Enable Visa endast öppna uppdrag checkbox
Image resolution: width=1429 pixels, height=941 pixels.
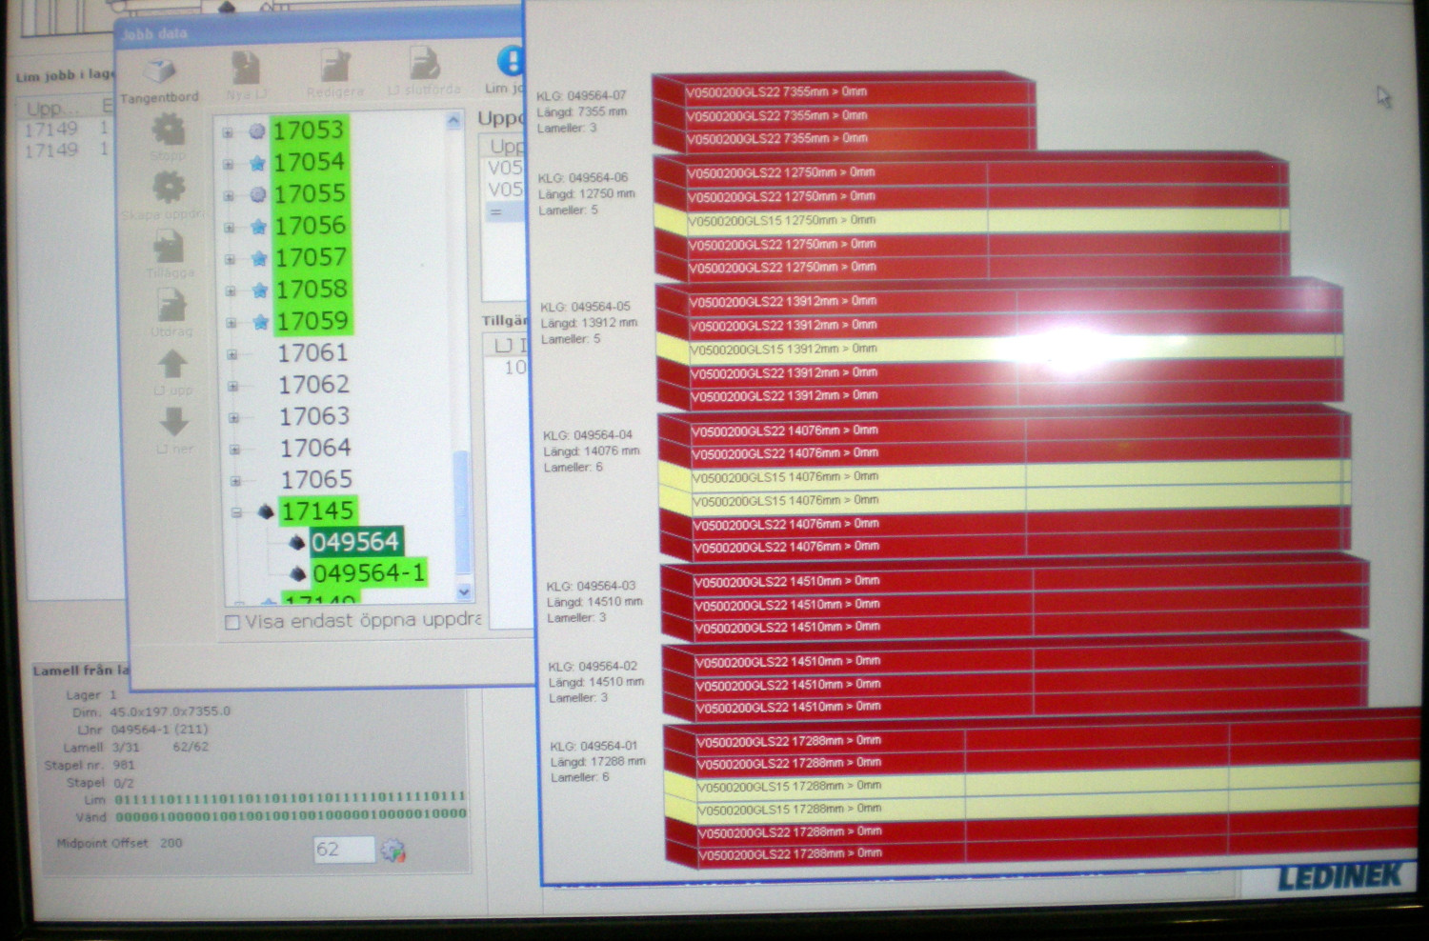click(231, 623)
